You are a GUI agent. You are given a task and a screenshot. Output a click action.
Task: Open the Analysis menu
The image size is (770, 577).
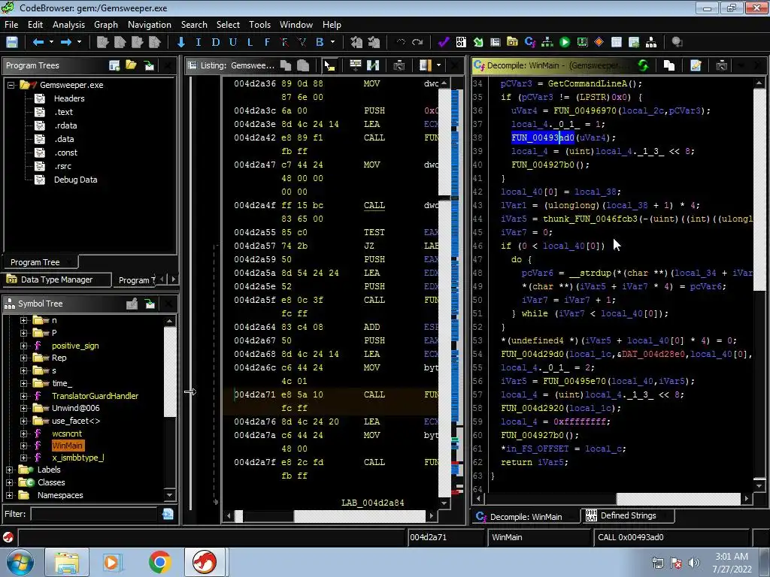(68, 25)
